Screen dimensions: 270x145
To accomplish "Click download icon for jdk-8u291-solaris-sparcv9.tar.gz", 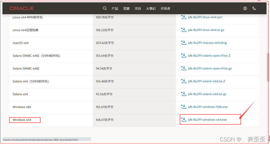I will tap(184, 68).
